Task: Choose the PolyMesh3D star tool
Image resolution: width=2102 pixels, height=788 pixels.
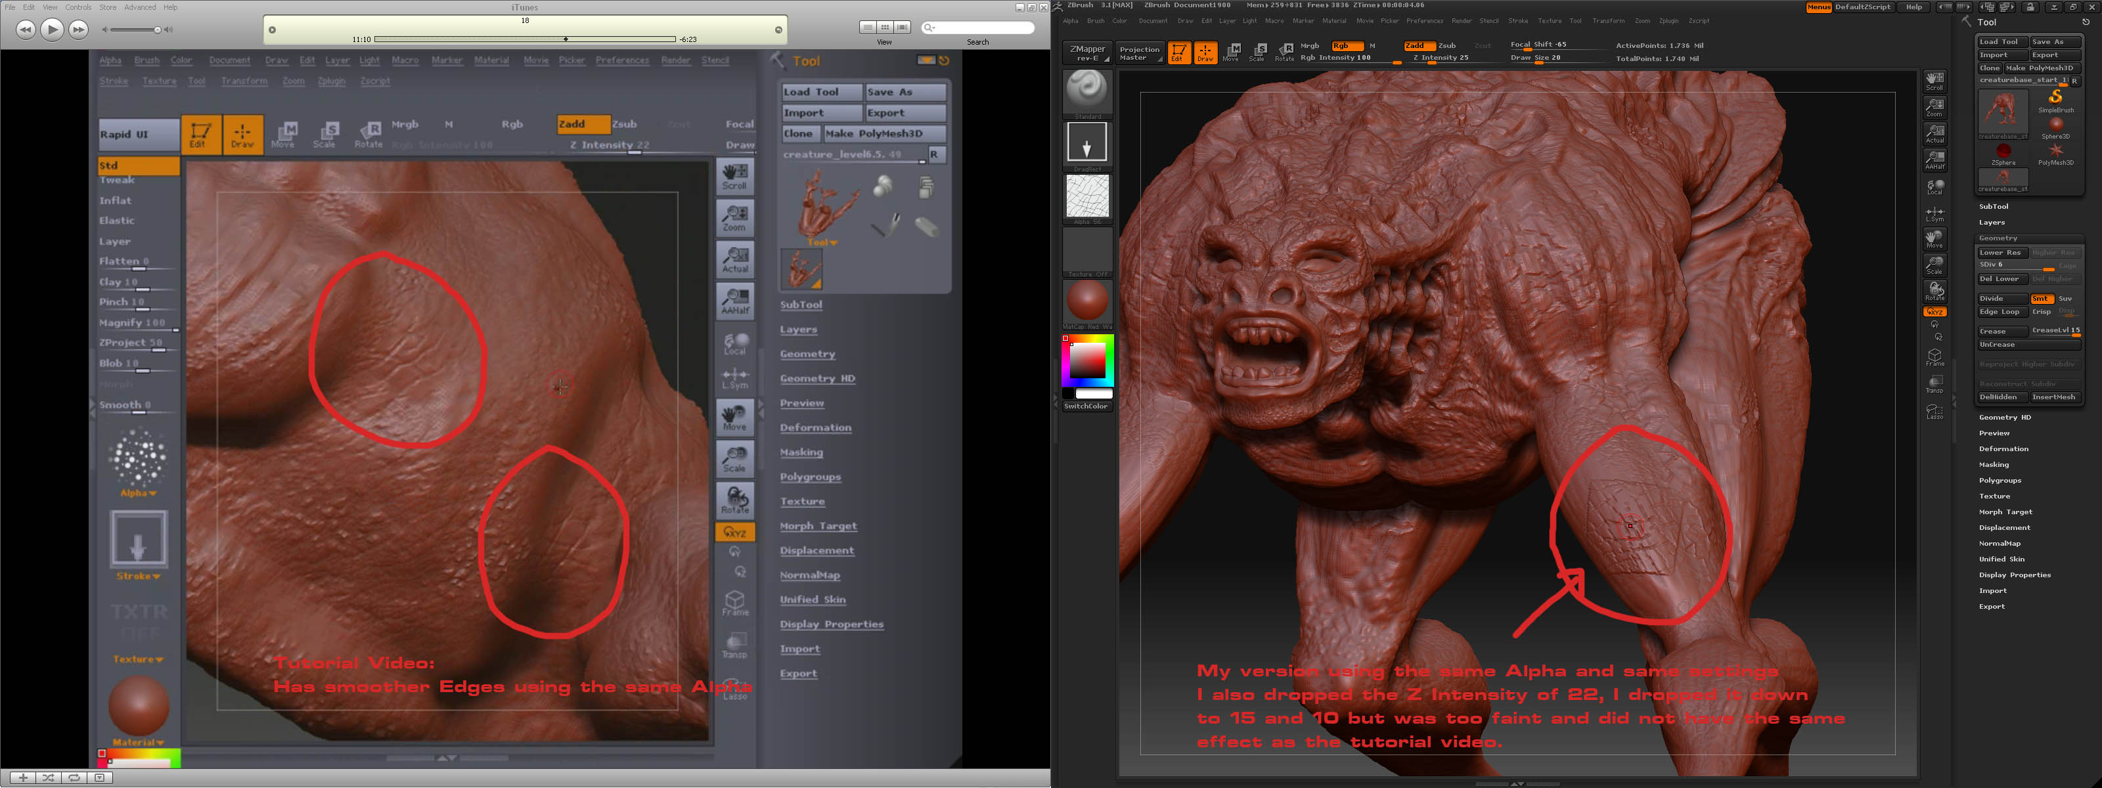Action: [2055, 152]
